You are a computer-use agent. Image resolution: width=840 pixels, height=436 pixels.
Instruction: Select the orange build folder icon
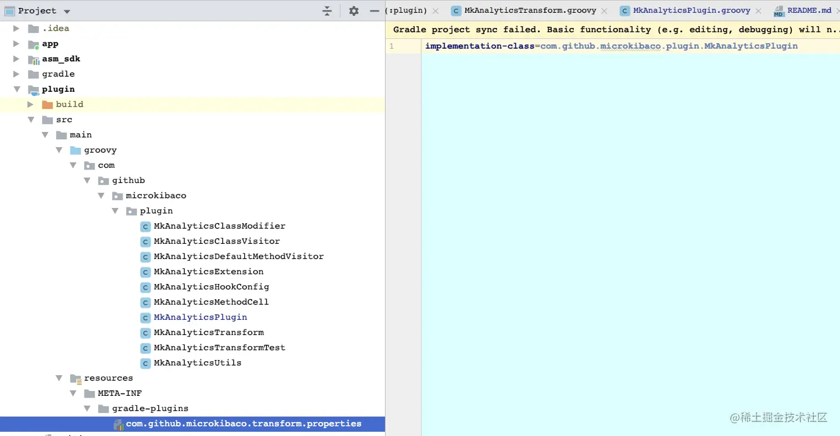[x=48, y=105]
